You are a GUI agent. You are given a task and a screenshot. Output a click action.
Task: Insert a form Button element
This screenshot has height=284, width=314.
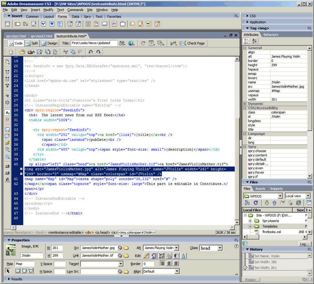tap(104, 24)
